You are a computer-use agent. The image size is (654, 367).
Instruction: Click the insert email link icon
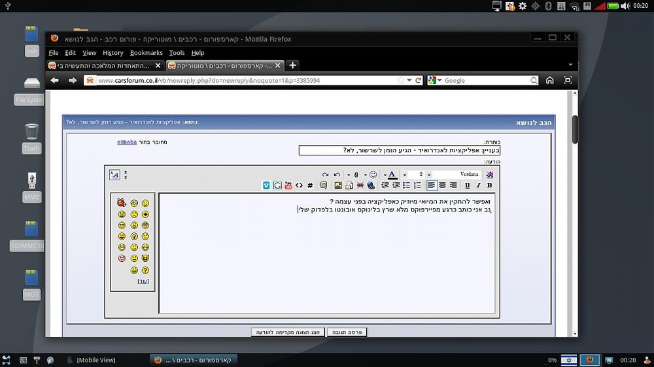pos(349,185)
